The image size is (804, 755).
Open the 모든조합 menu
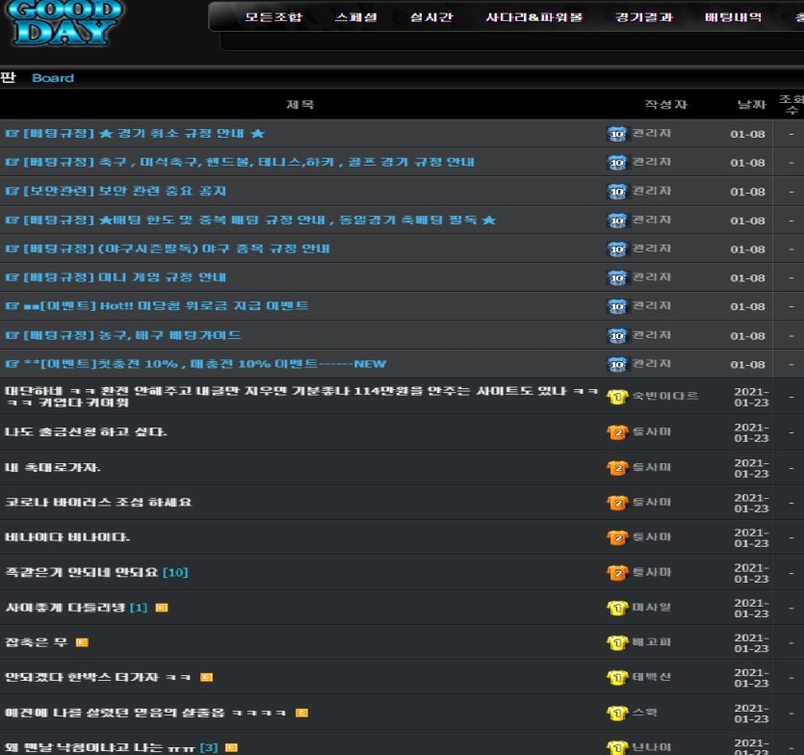click(x=273, y=17)
